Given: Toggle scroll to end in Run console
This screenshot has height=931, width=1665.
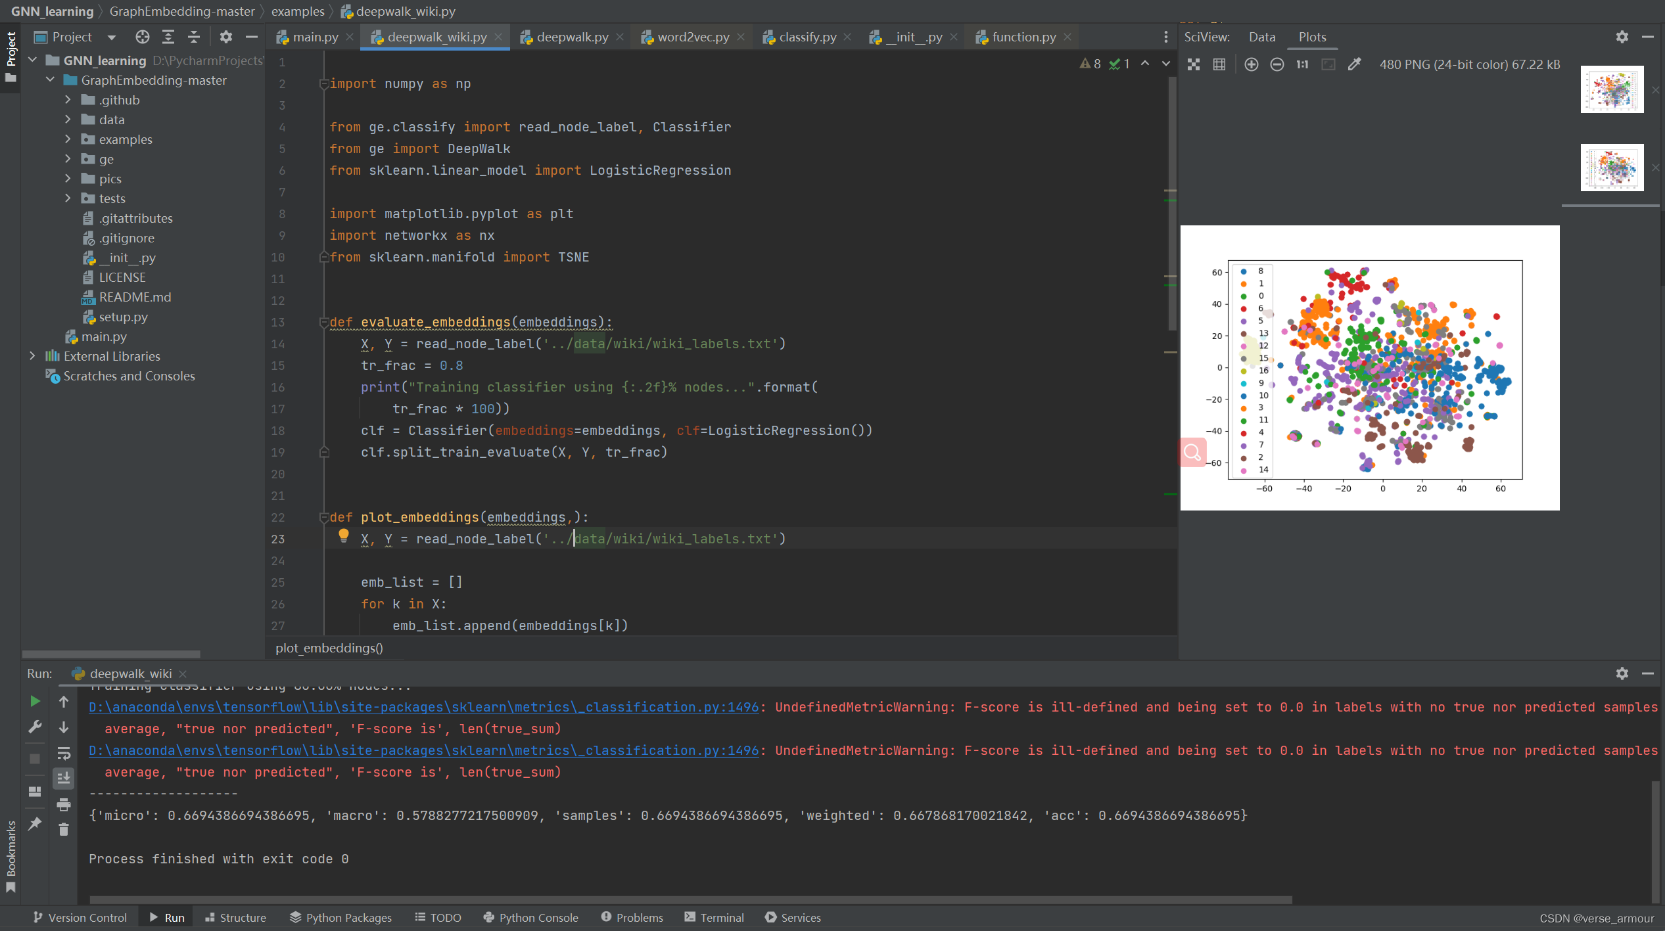Looking at the screenshot, I should (x=64, y=779).
